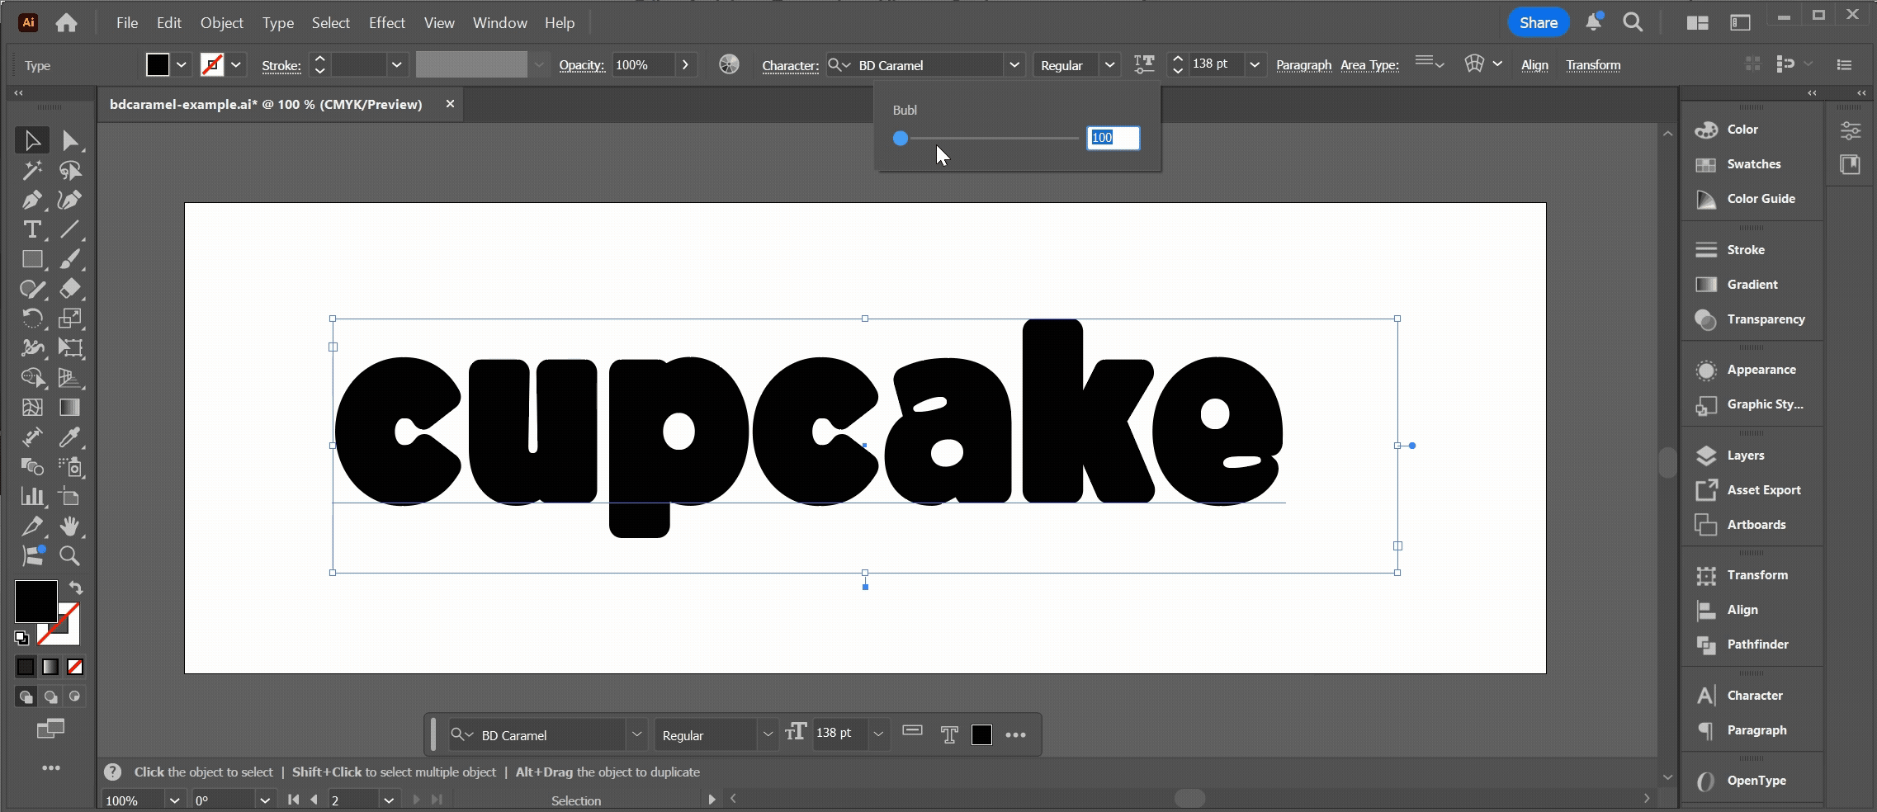
Task: Open the Gradient panel
Action: pos(1750,284)
